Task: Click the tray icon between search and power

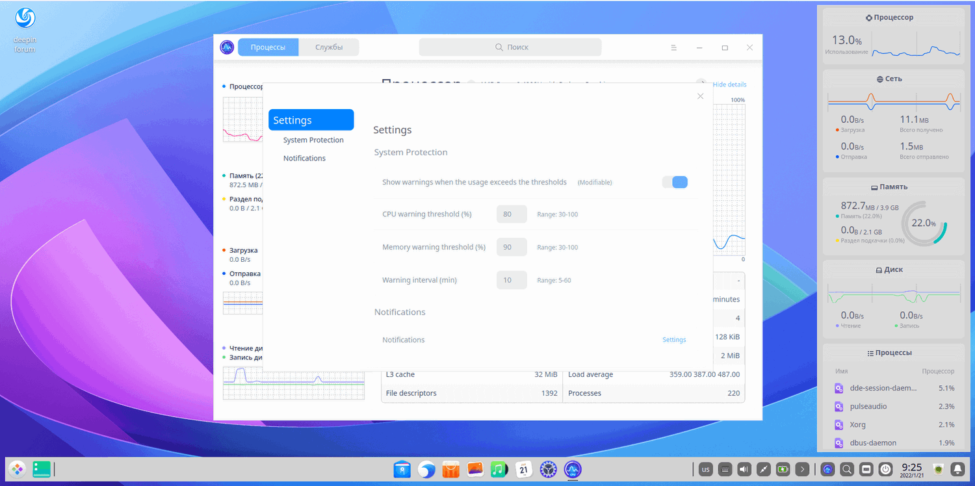Action: (866, 468)
